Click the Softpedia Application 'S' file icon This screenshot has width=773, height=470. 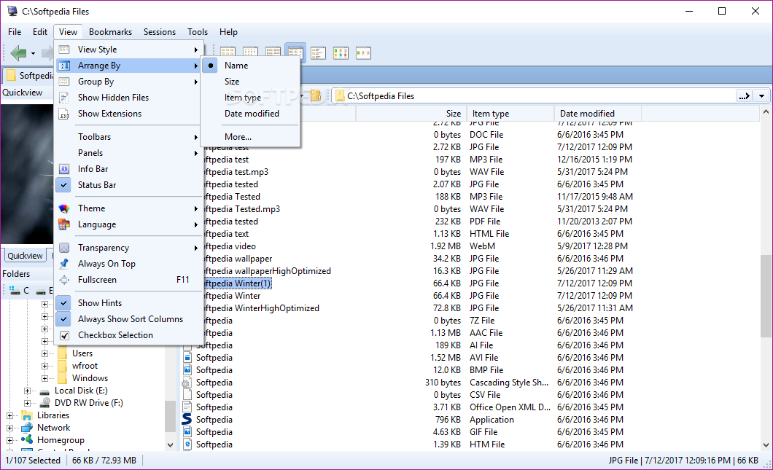coord(187,419)
